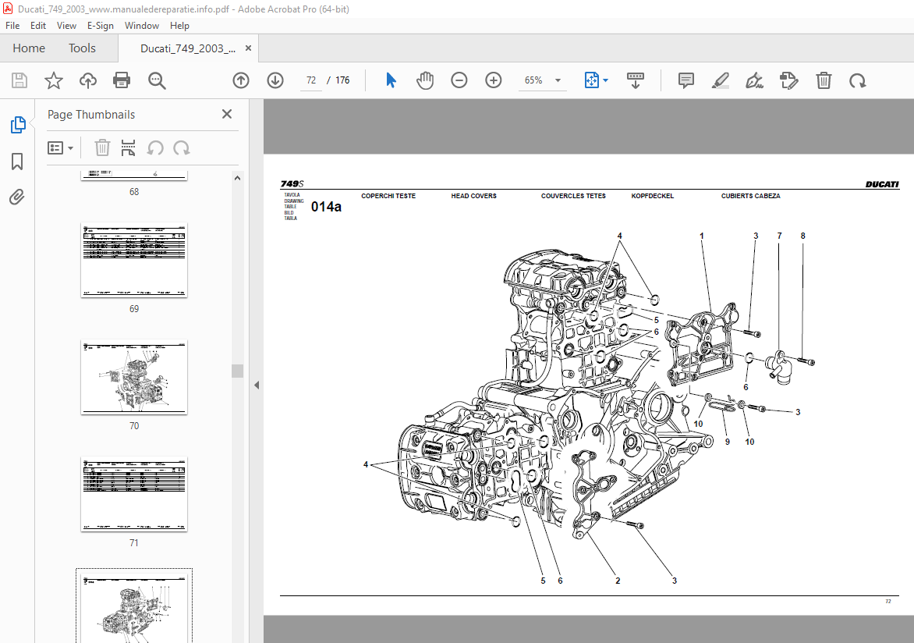914x643 pixels.
Task: Open the Attachments paperclip icon
Action: [x=17, y=197]
